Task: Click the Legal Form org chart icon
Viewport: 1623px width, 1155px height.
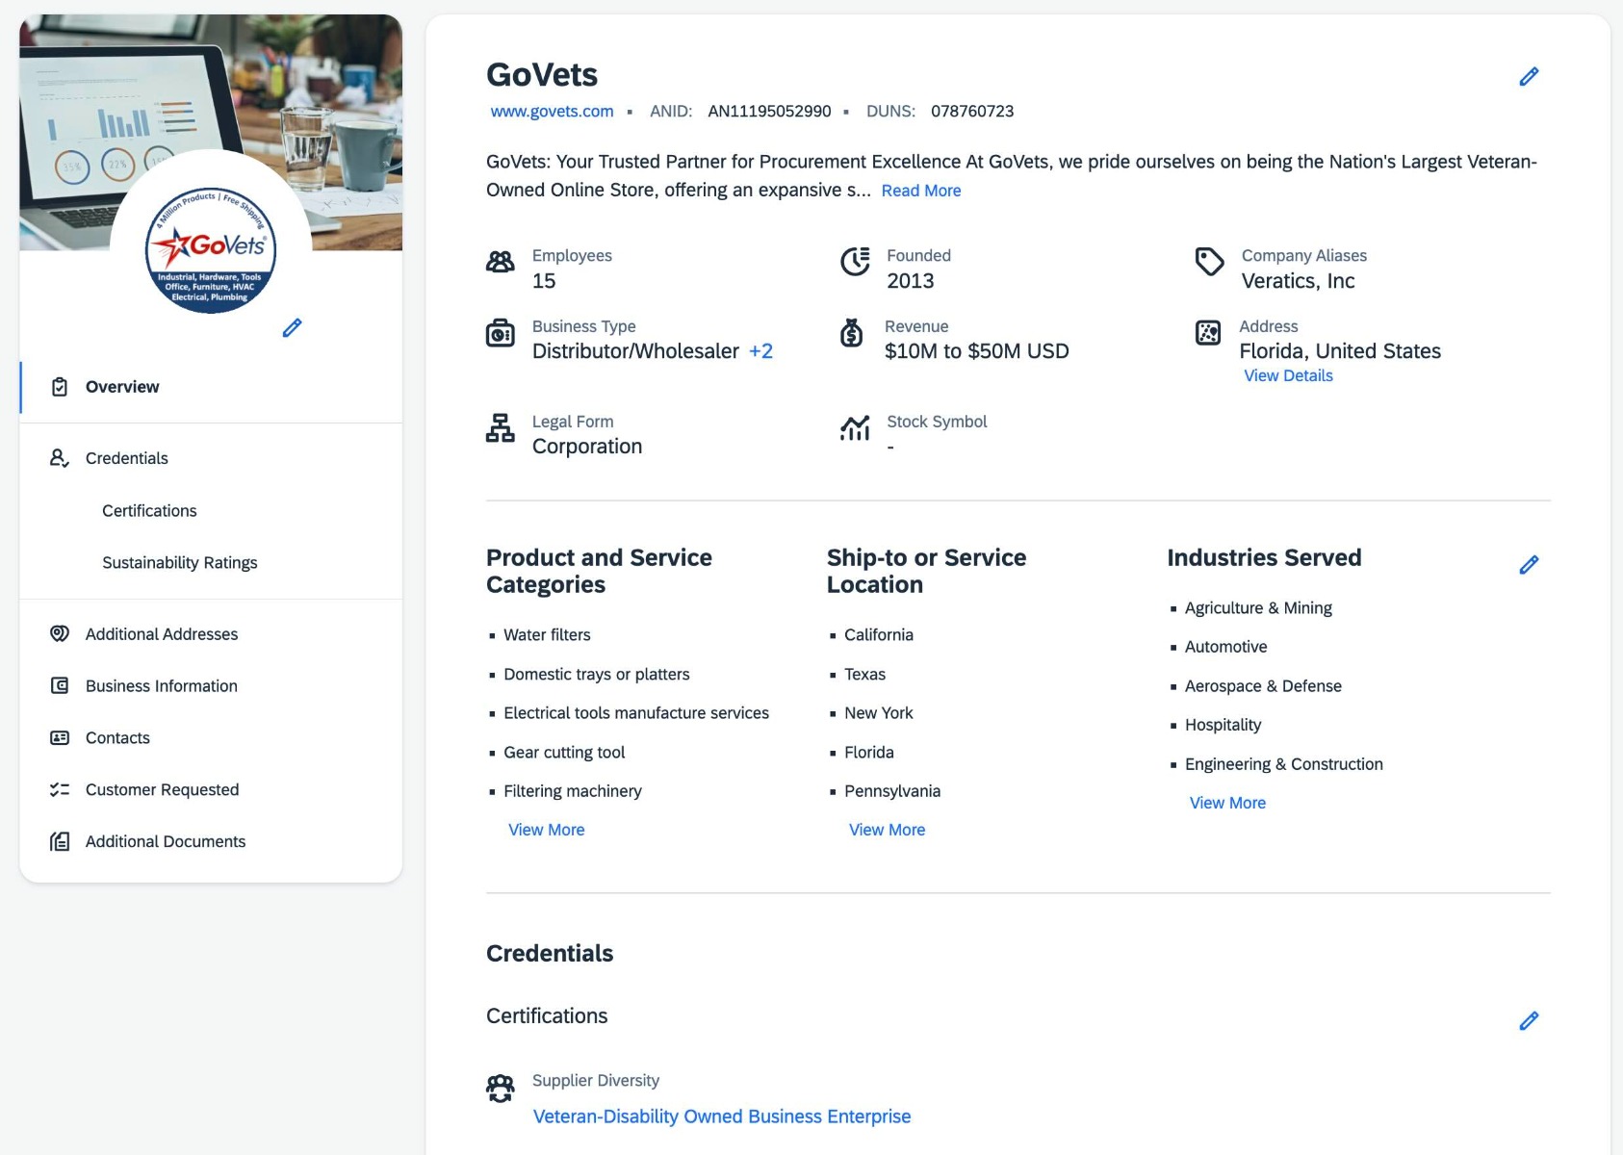Action: [501, 427]
